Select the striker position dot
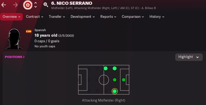206x105 pixels. [x=123, y=80]
